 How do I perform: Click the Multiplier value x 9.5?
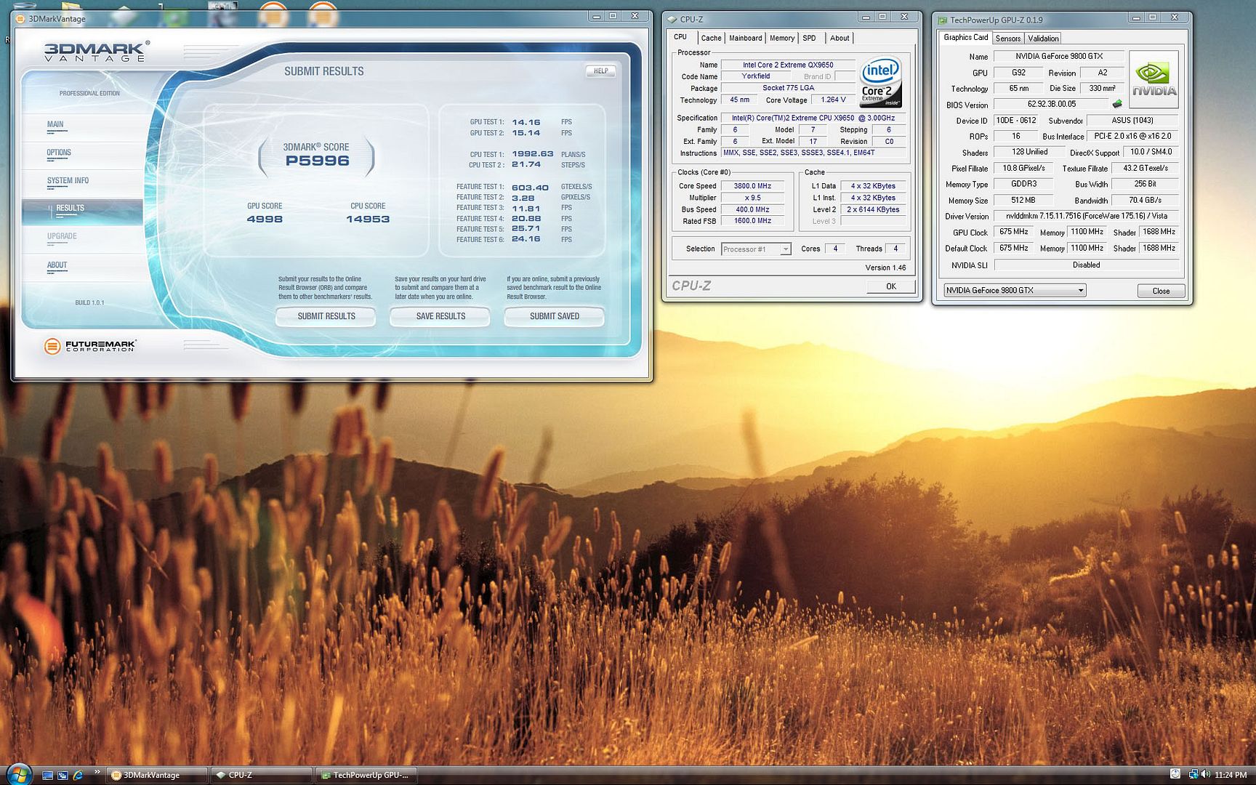pyautogui.click(x=752, y=198)
